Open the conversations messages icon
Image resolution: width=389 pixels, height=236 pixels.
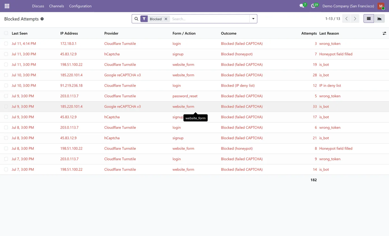pyautogui.click(x=302, y=6)
